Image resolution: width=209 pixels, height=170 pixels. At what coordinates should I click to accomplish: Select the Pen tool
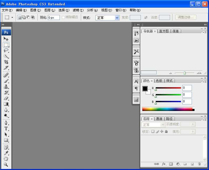(x=6, y=123)
